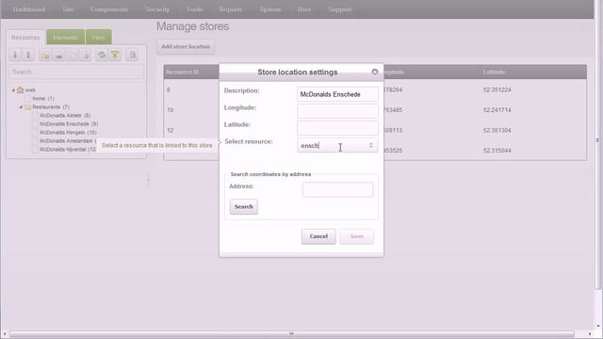Open the Support menu

click(x=340, y=9)
